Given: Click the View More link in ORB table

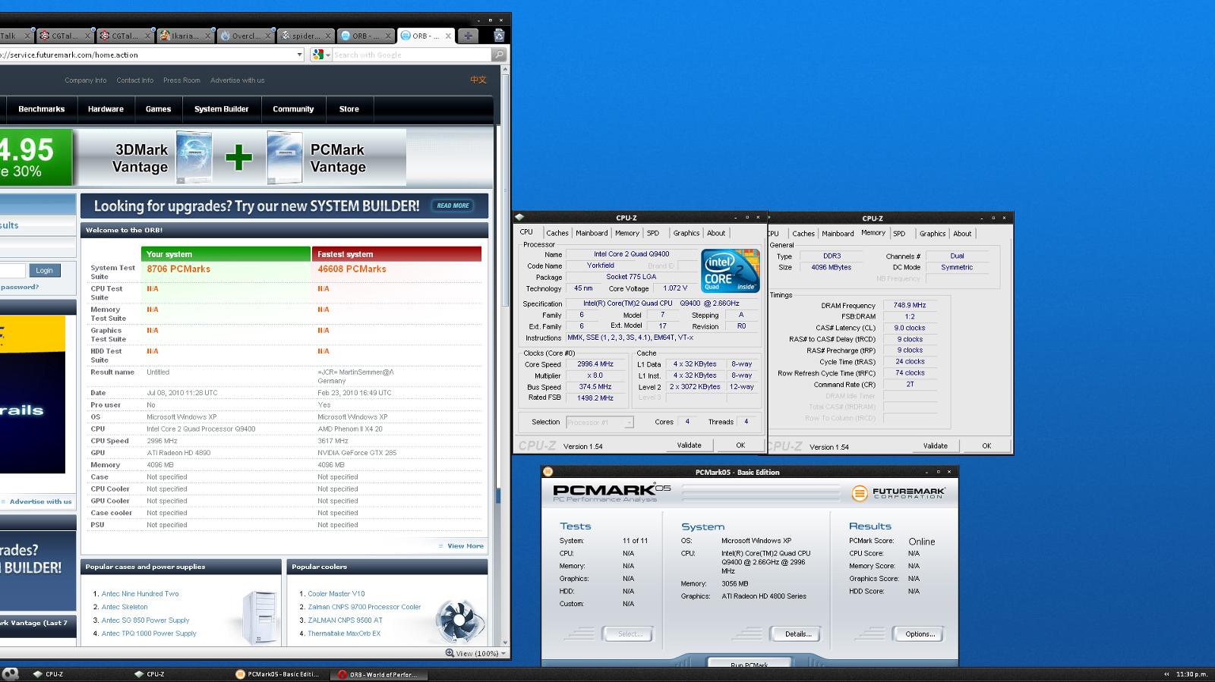Looking at the screenshot, I should pos(465,546).
